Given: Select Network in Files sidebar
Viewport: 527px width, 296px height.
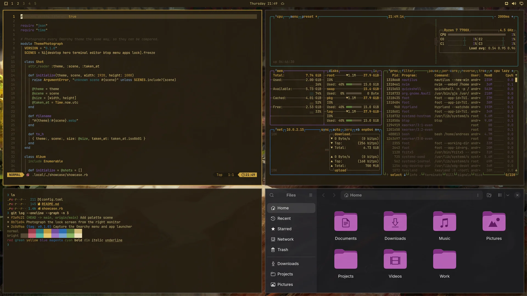Looking at the screenshot, I should [291, 239].
